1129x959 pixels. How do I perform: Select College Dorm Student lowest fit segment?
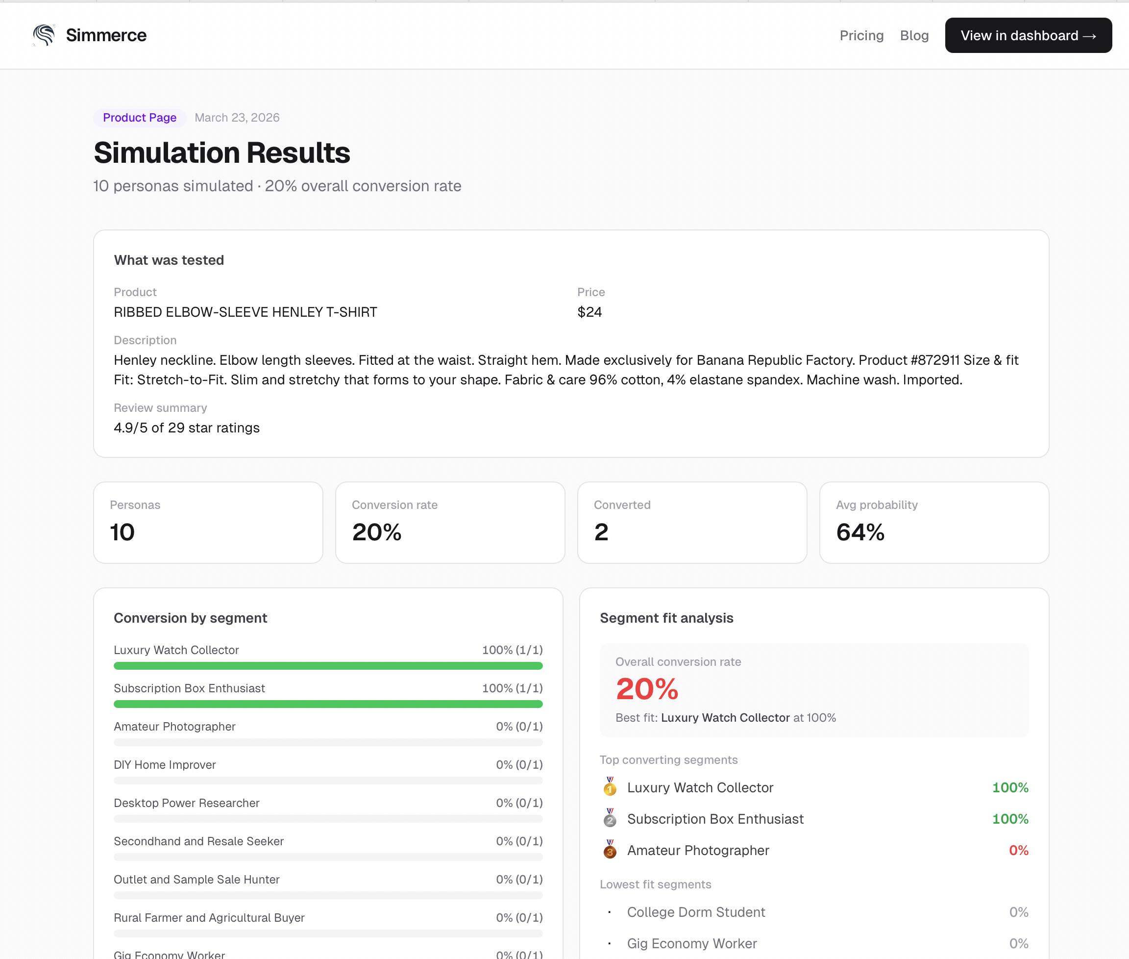(x=696, y=912)
